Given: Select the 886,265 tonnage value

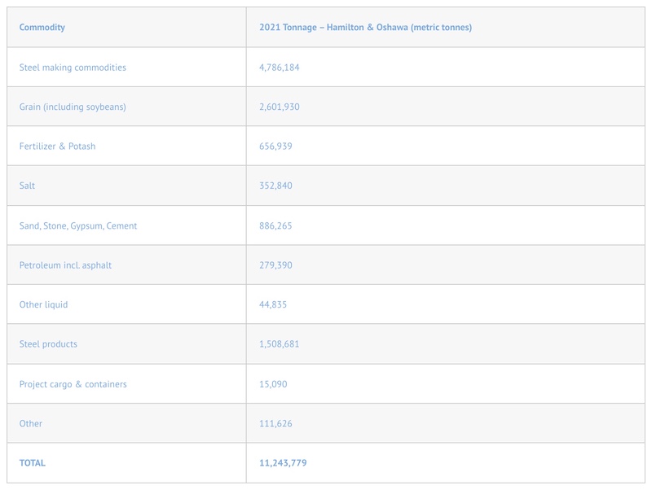Looking at the screenshot, I should click(275, 225).
